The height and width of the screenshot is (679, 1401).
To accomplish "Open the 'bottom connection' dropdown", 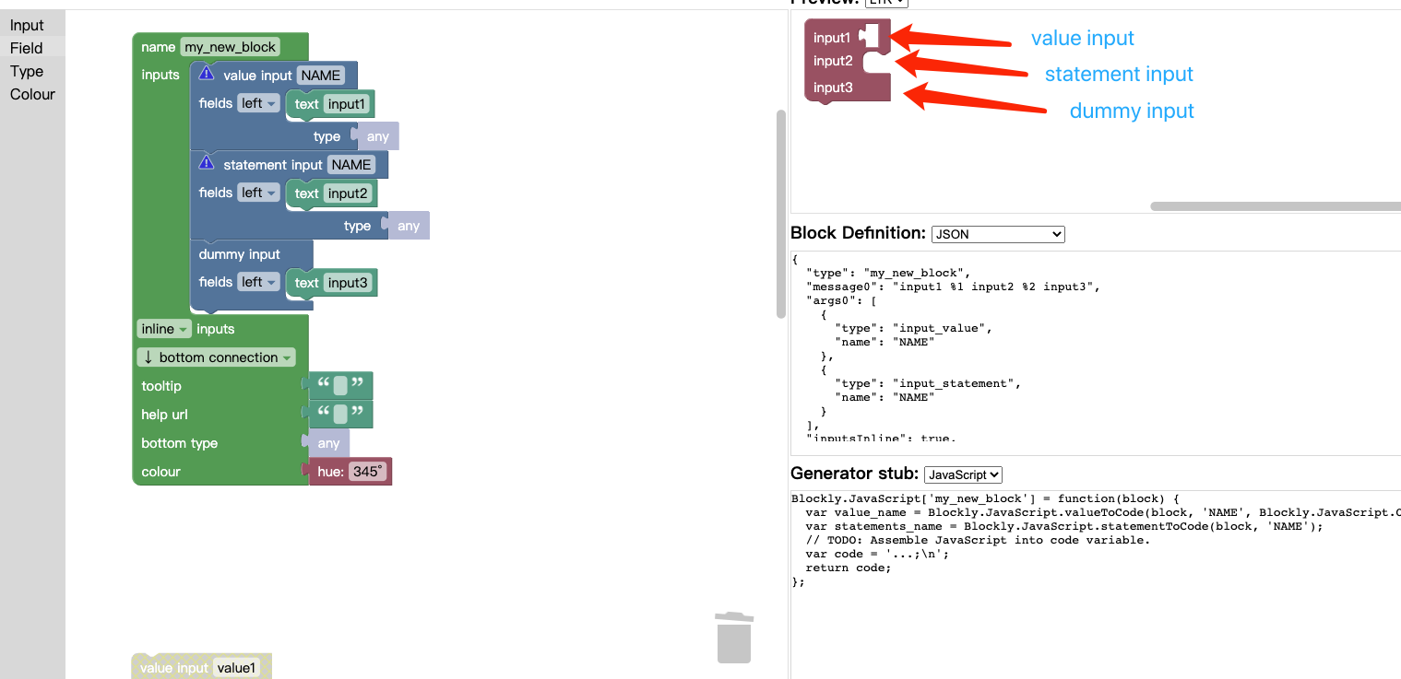I will 217,357.
